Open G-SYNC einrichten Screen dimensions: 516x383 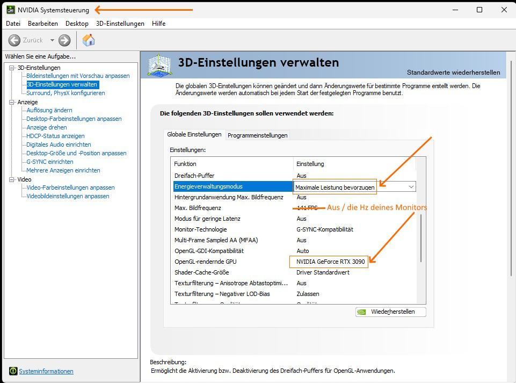coord(50,161)
